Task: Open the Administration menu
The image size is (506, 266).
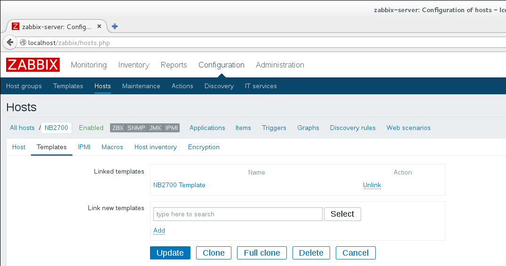Action: tap(280, 65)
